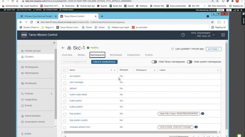Open Labels column filter
The height and width of the screenshot is (137, 245).
pos(218,70)
